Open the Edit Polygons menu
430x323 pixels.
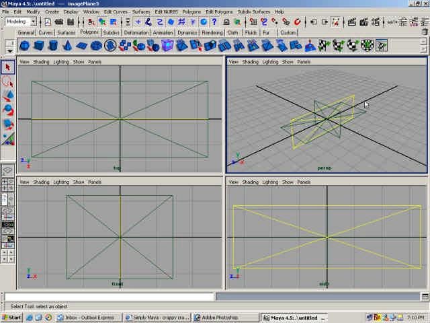(x=218, y=11)
